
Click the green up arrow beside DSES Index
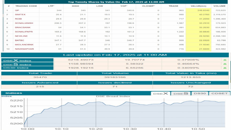coord(225,64)
